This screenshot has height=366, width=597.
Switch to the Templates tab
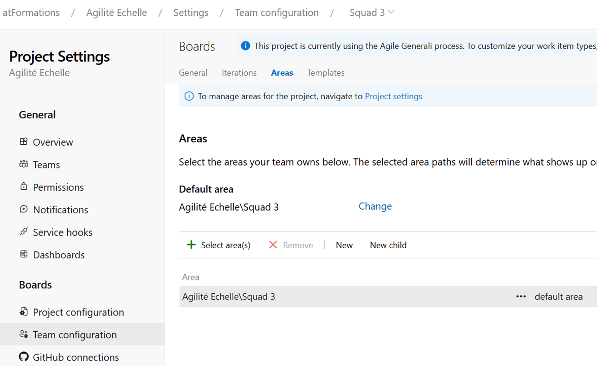coord(326,72)
